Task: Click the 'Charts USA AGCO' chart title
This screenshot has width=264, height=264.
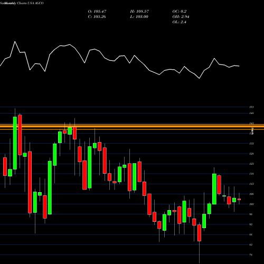Action: coord(30,3)
